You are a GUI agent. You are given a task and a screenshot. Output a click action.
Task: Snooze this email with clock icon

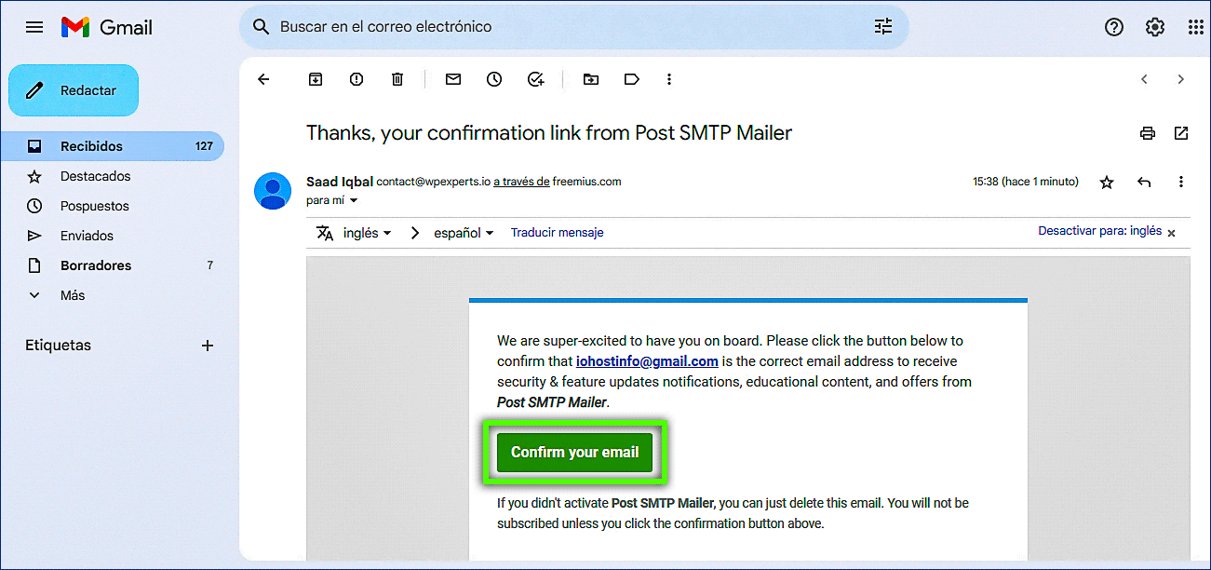[494, 79]
